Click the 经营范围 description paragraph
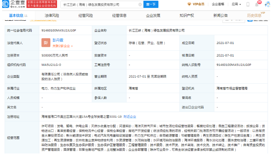This screenshot has height=156, width=274. point(153,138)
